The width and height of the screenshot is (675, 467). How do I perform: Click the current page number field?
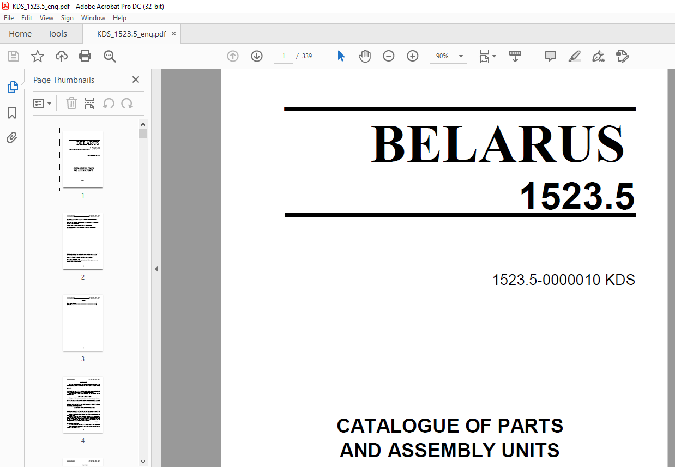pyautogui.click(x=284, y=56)
